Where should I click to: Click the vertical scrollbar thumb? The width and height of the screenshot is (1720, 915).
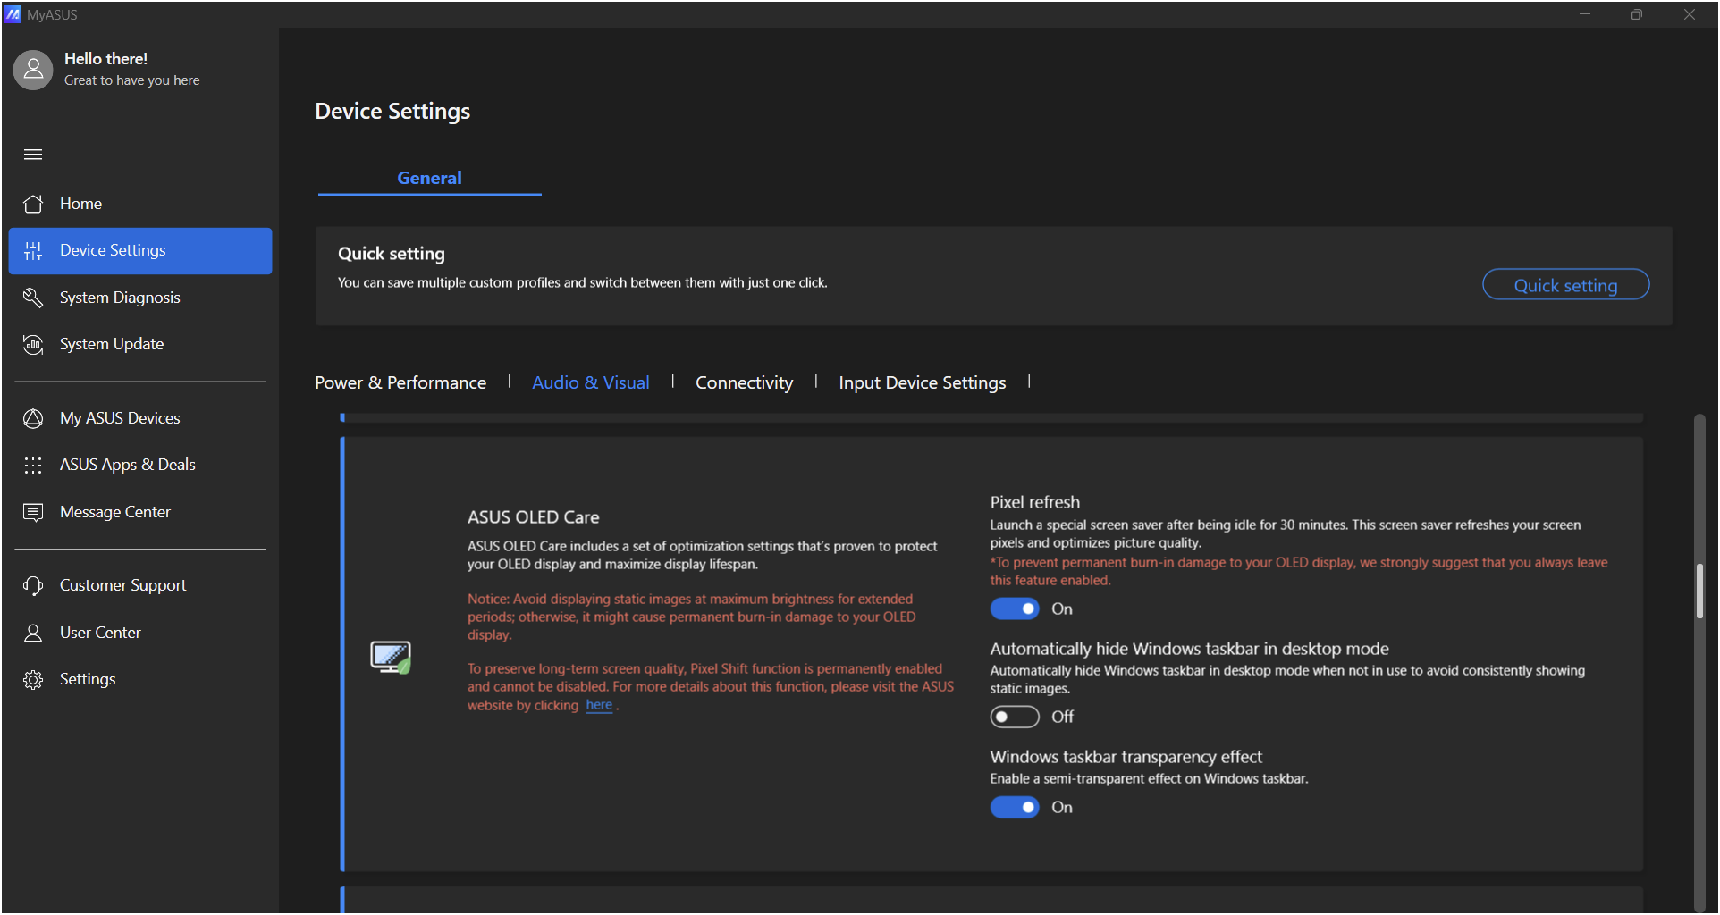click(x=1699, y=591)
